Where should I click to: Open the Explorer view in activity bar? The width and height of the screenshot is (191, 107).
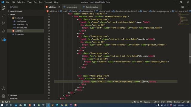[3, 8]
